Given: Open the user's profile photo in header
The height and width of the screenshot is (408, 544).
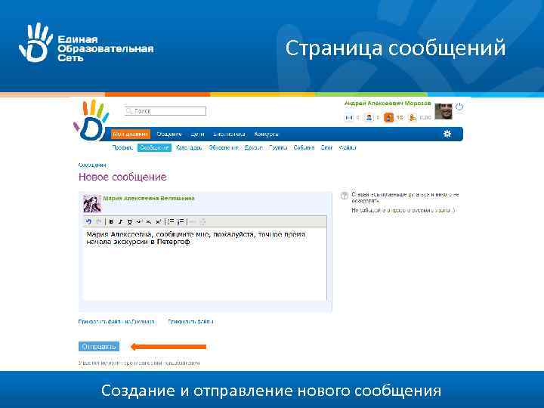Looking at the screenshot, I should 444,111.
